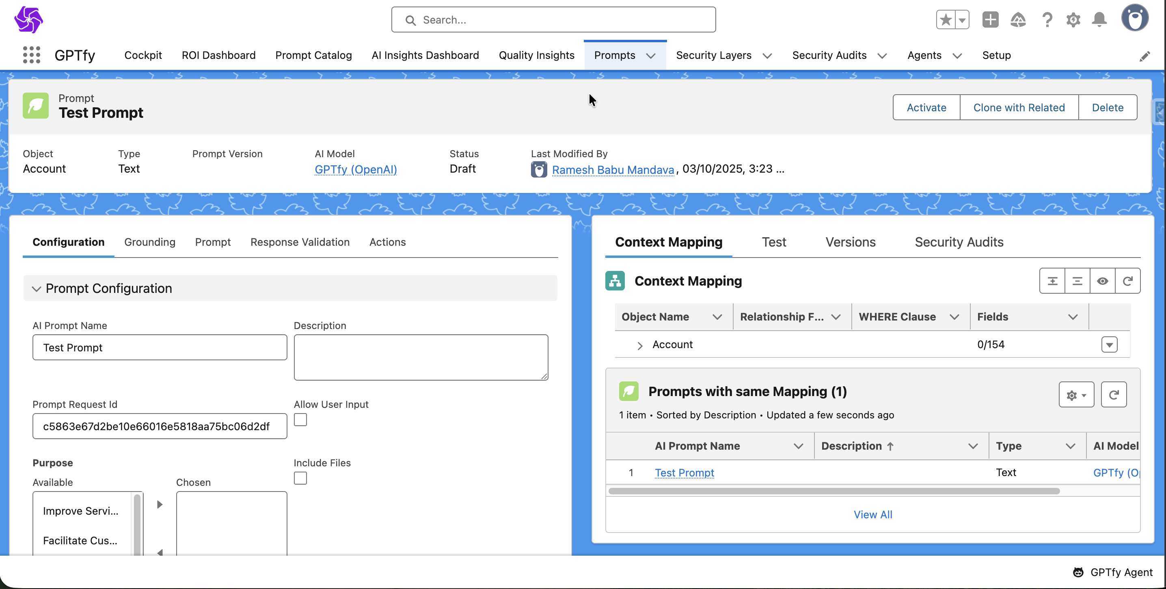The height and width of the screenshot is (589, 1166).
Task: Toggle the Context Mapping eye preview icon
Action: point(1102,281)
